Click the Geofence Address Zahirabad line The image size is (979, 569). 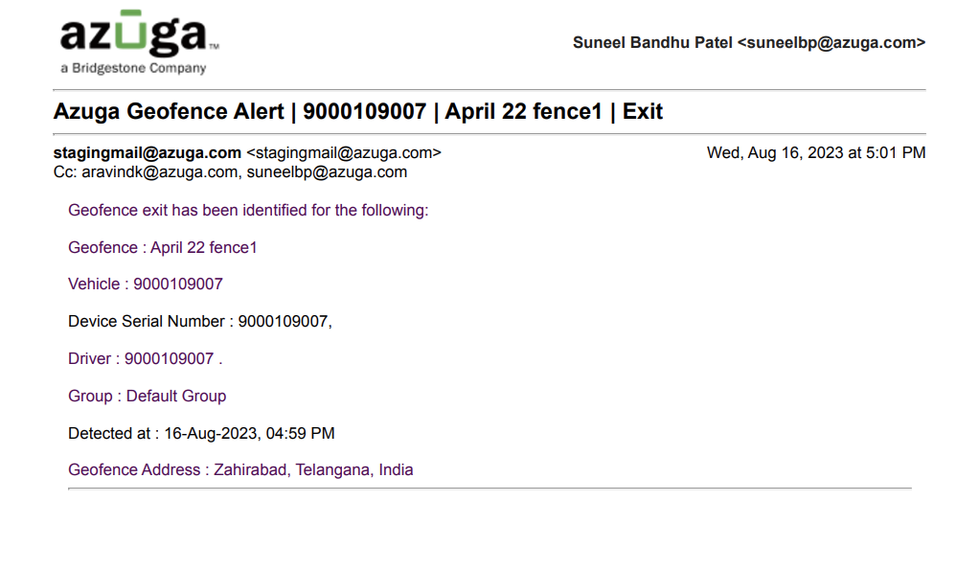pos(240,470)
